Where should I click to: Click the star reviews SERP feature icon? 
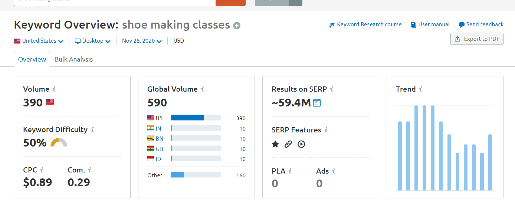coord(275,144)
